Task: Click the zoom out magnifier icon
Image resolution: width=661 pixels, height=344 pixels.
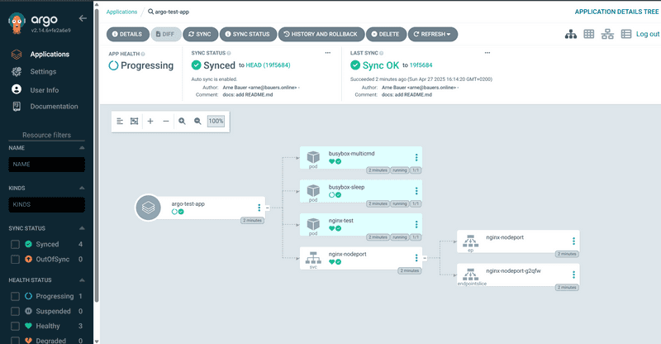Action: pos(197,121)
